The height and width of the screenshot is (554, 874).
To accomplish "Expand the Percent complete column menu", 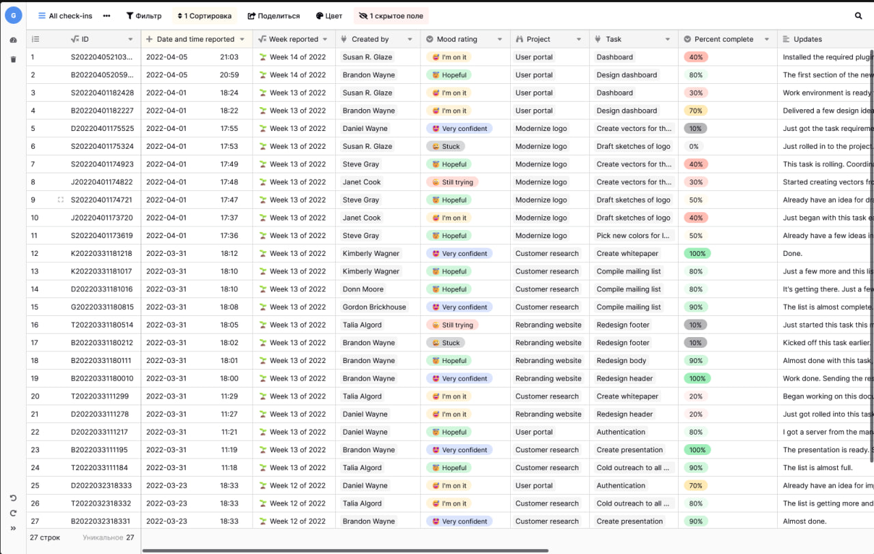I will [x=767, y=40].
